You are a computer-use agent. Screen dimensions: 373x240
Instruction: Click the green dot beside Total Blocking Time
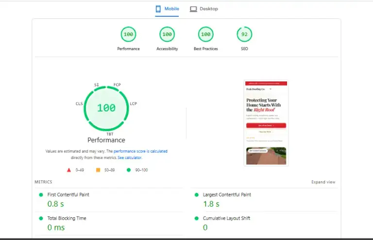(41, 218)
